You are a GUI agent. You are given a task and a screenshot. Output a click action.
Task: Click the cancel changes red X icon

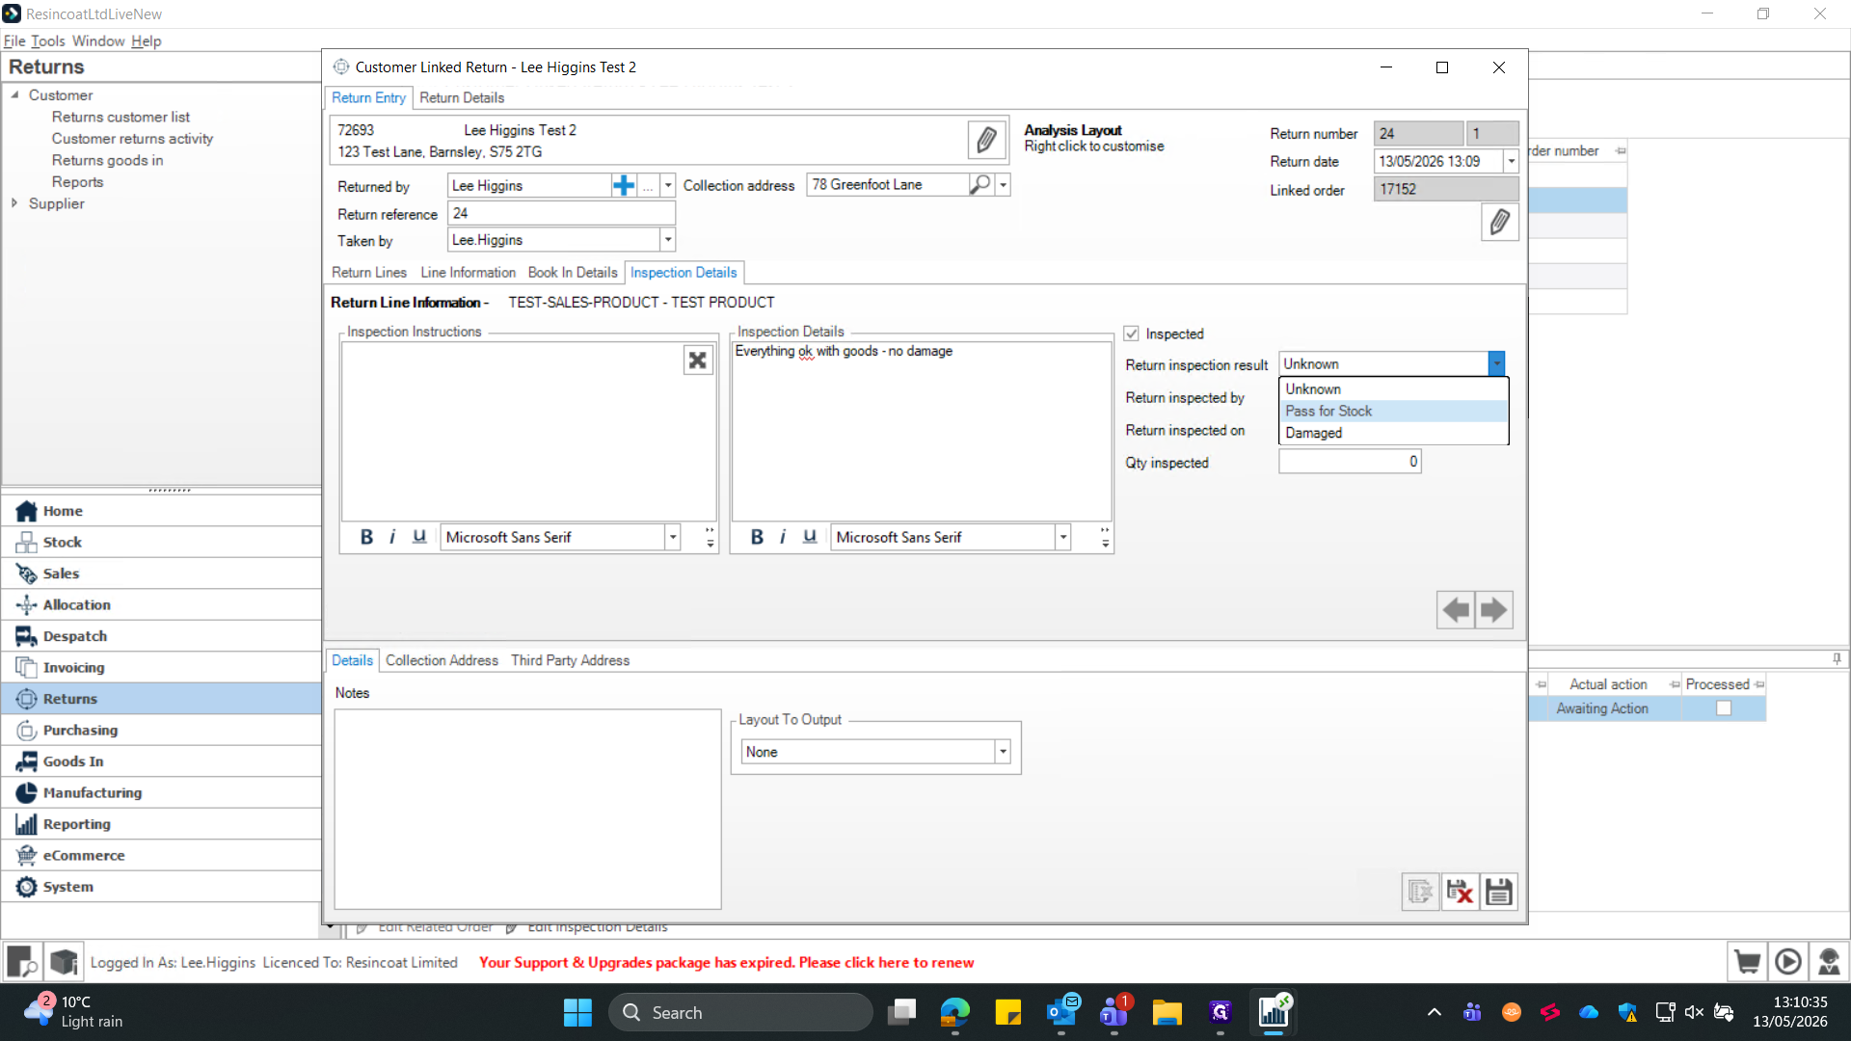[x=1460, y=892]
